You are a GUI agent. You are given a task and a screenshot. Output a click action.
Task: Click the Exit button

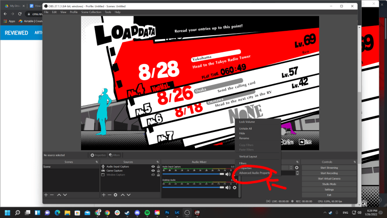pyautogui.click(x=329, y=195)
